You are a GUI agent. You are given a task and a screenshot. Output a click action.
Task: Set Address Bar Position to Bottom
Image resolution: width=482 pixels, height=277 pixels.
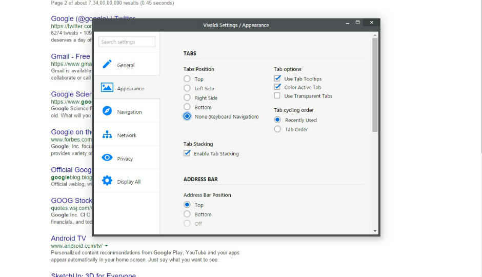click(187, 214)
